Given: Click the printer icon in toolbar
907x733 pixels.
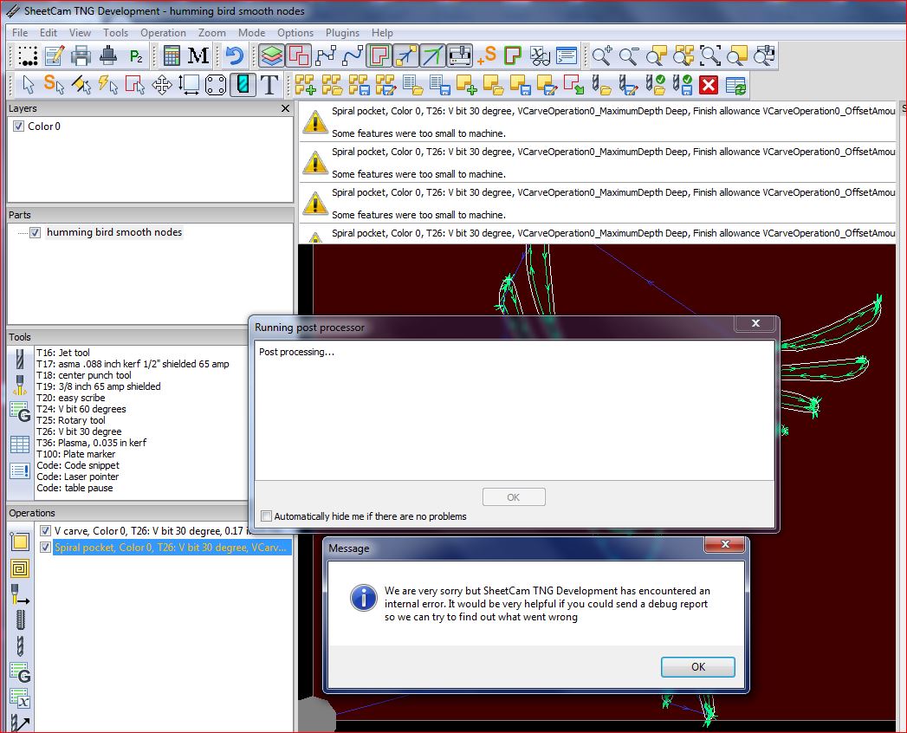Looking at the screenshot, I should tap(81, 55).
